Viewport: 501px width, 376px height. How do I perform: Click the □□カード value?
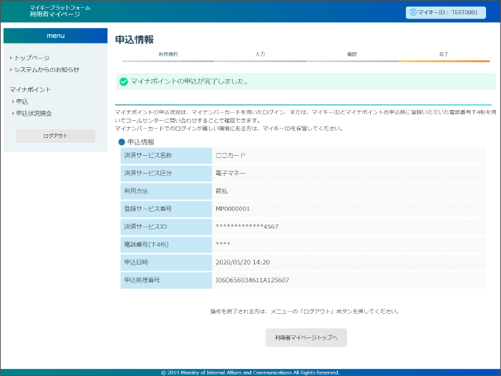click(x=230, y=155)
